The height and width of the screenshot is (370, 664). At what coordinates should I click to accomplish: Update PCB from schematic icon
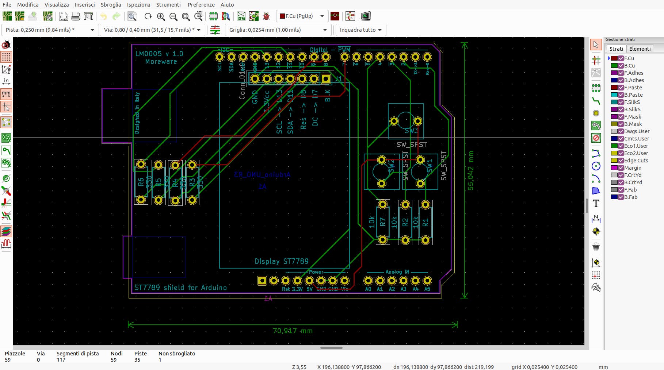[x=254, y=16]
